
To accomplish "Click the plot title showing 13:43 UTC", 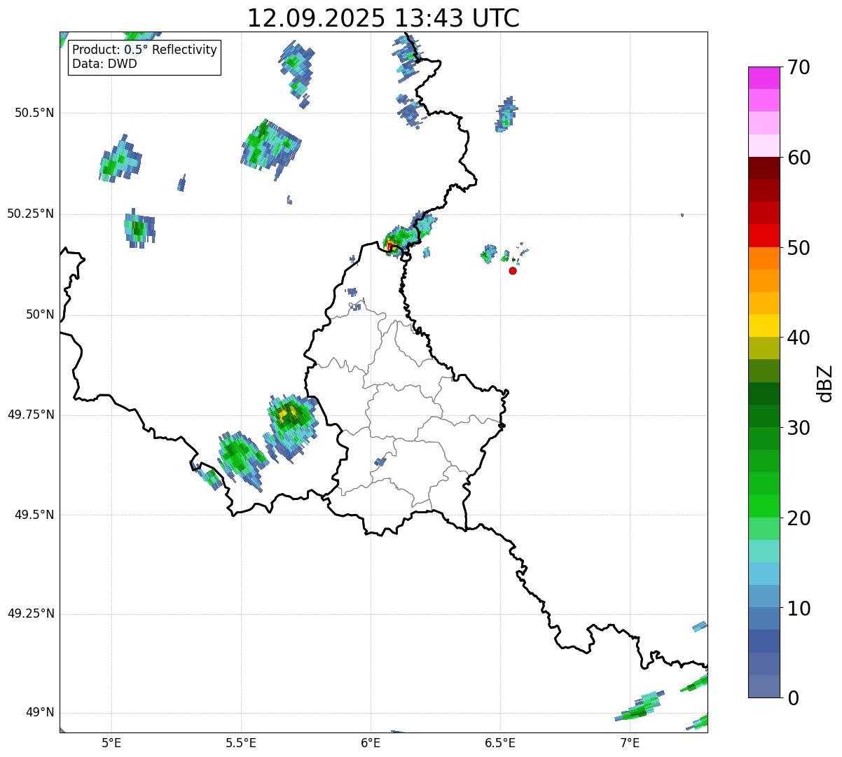I will [383, 18].
